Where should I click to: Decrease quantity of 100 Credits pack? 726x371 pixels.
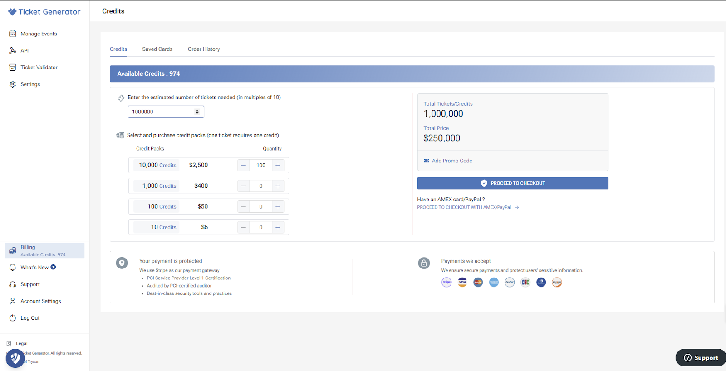coord(244,207)
